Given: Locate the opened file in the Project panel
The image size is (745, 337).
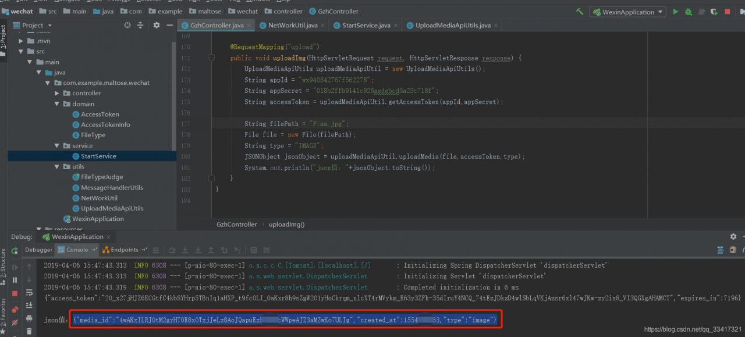Looking at the screenshot, I should (x=127, y=25).
